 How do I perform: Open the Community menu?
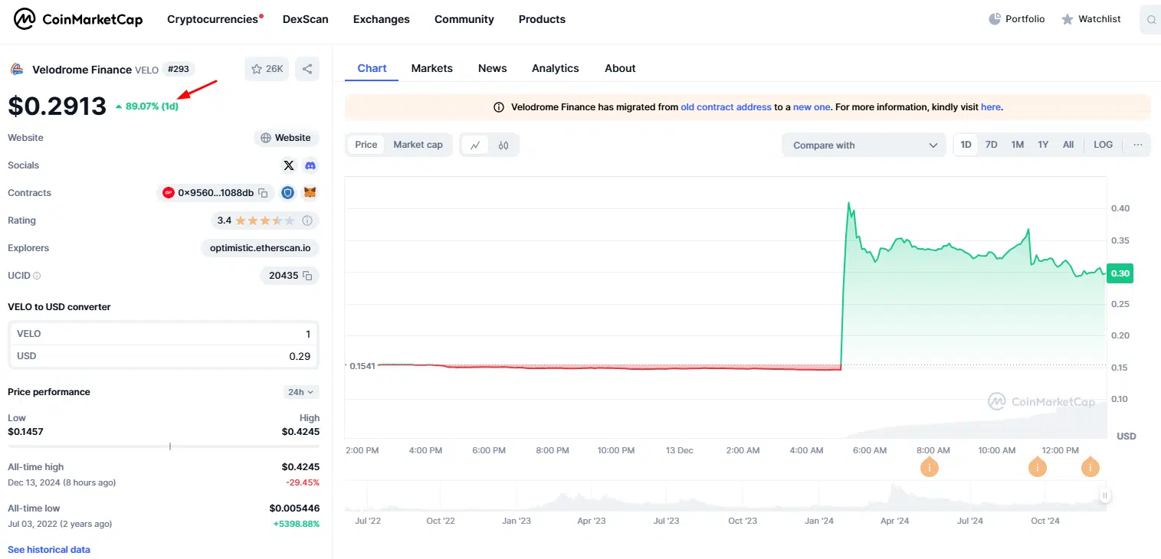(464, 19)
